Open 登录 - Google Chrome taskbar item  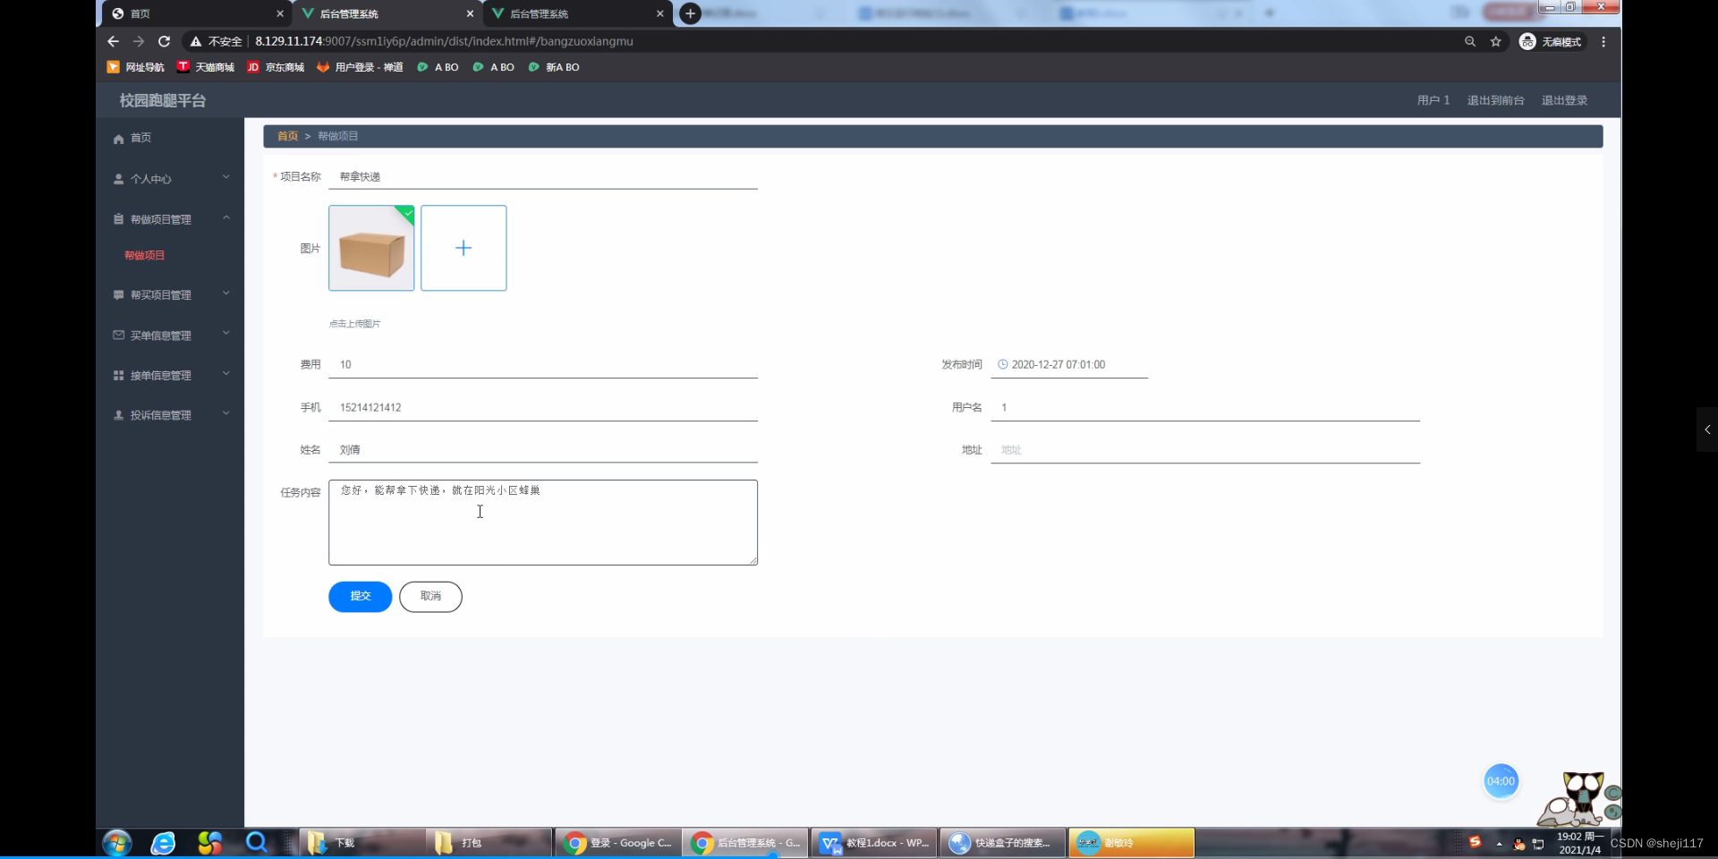click(x=617, y=843)
